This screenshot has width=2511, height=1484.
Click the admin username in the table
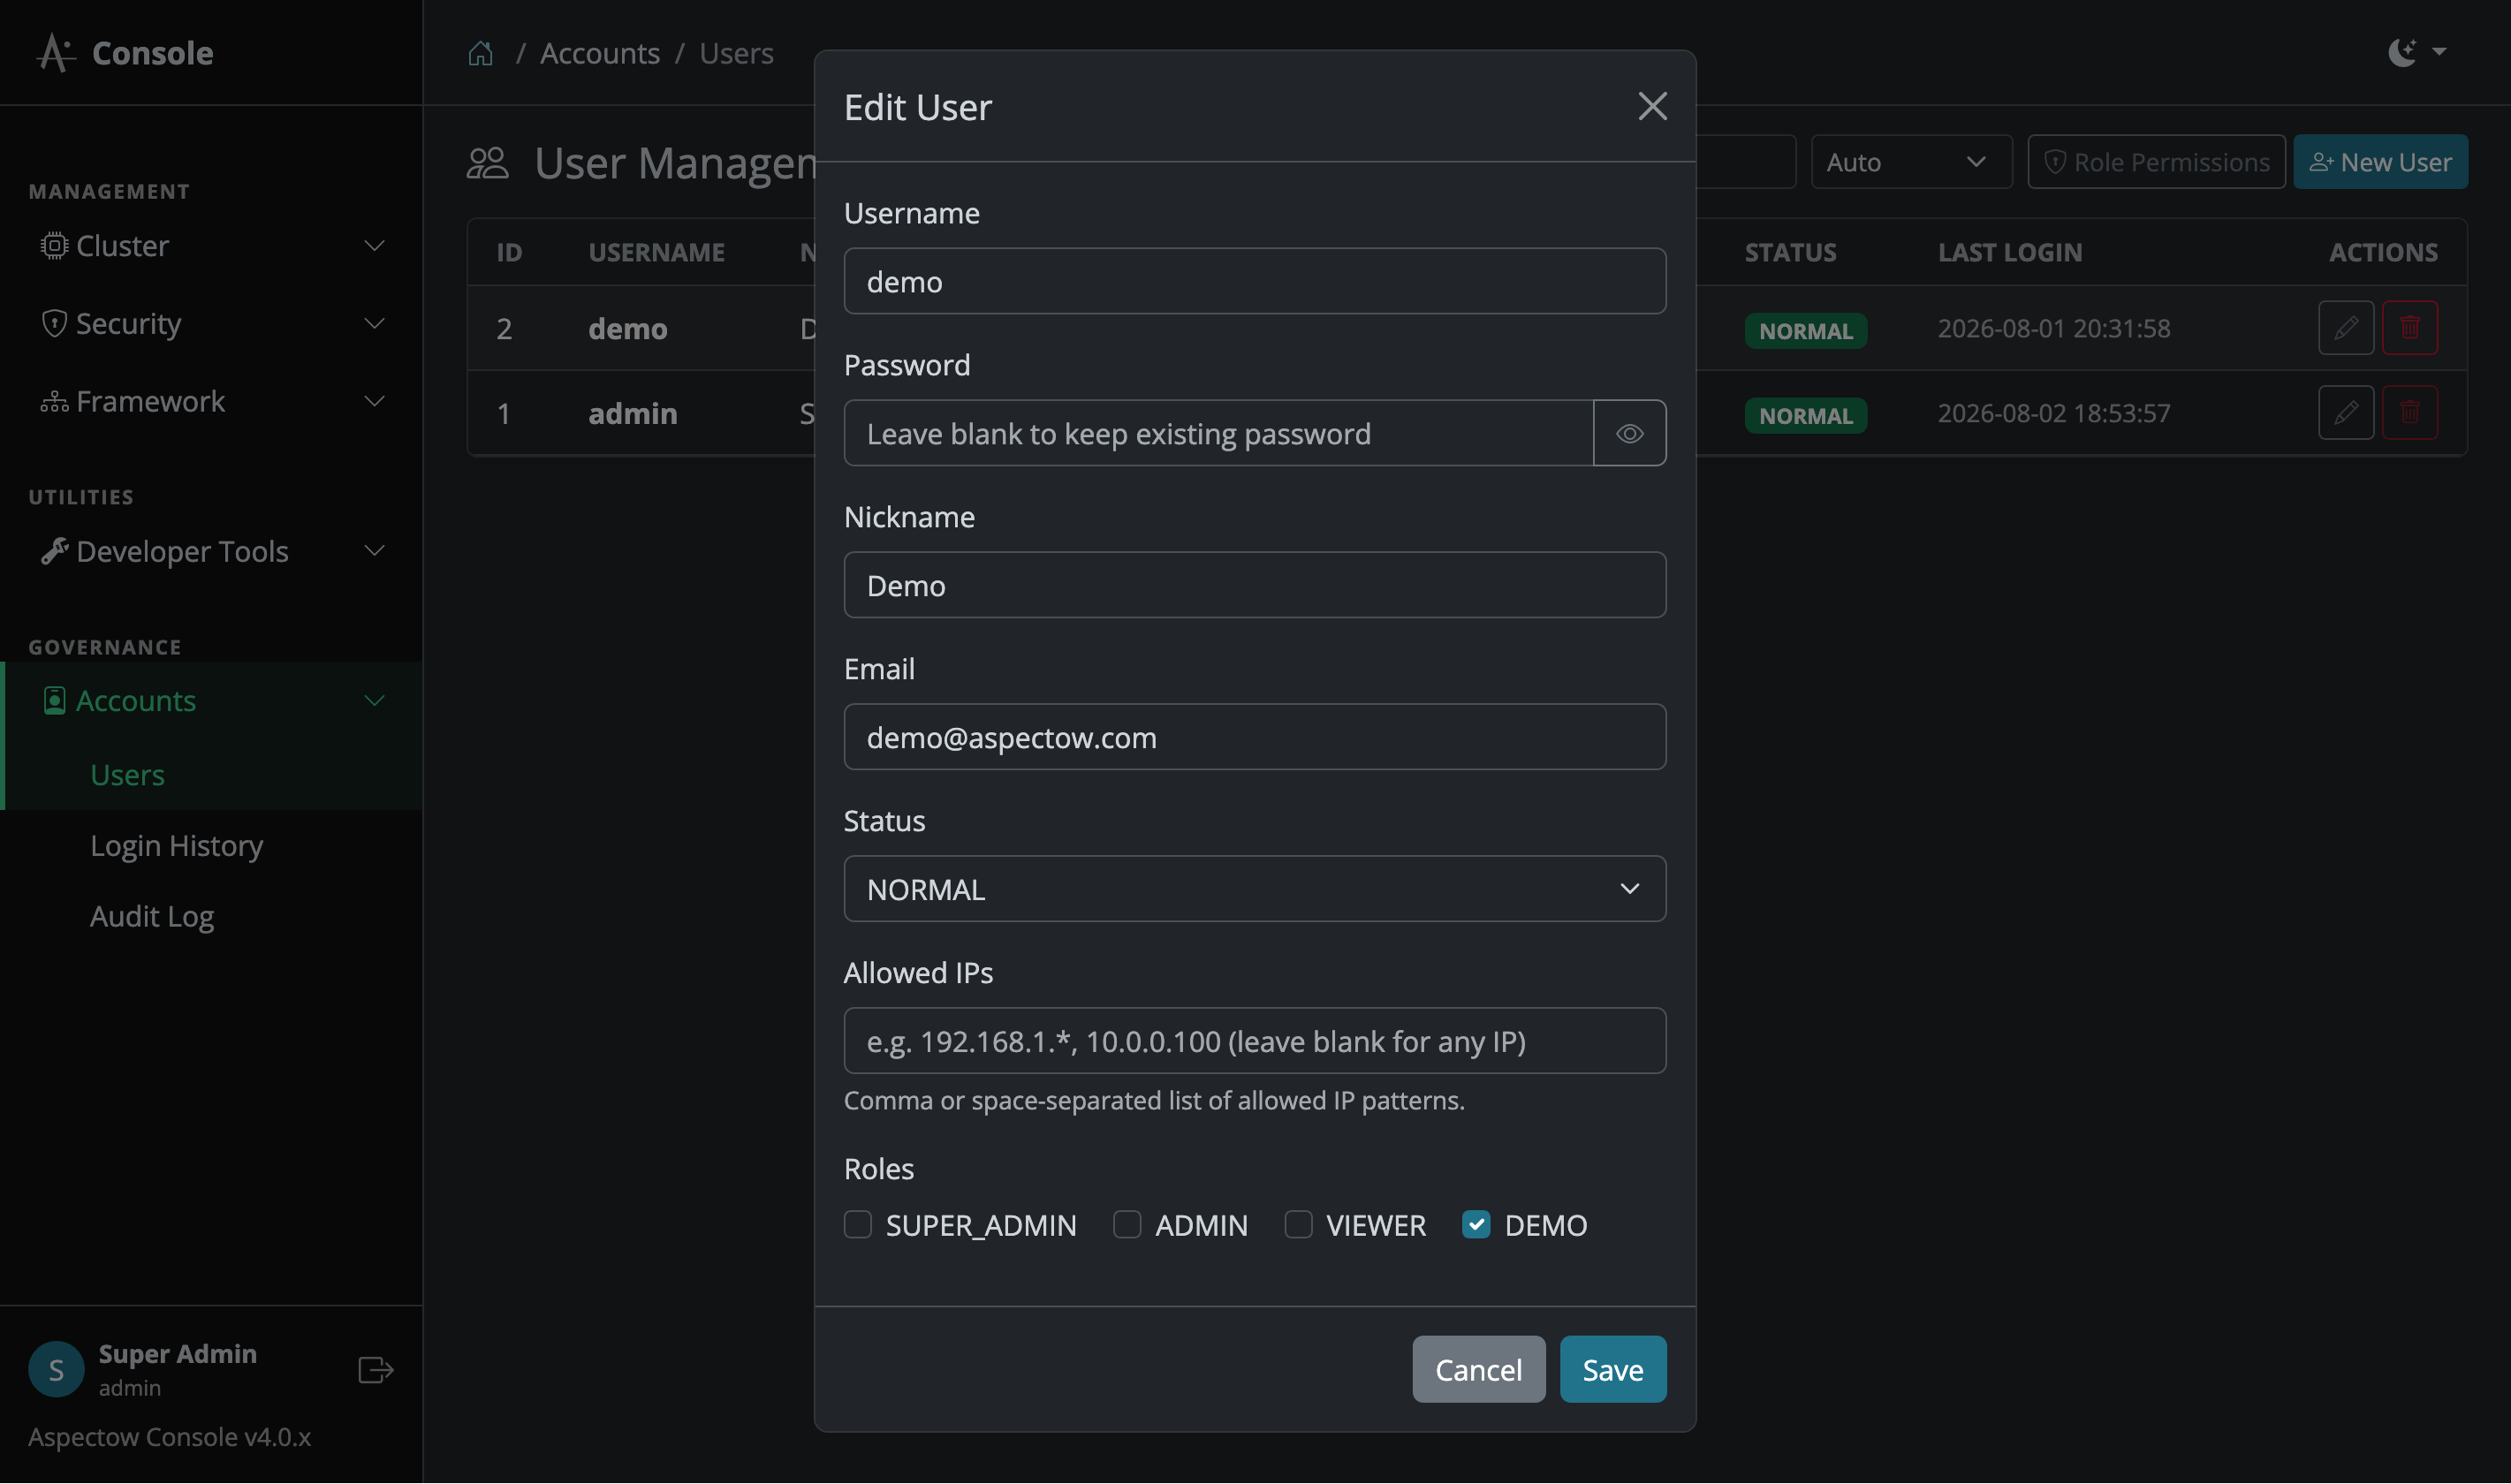pyautogui.click(x=632, y=414)
